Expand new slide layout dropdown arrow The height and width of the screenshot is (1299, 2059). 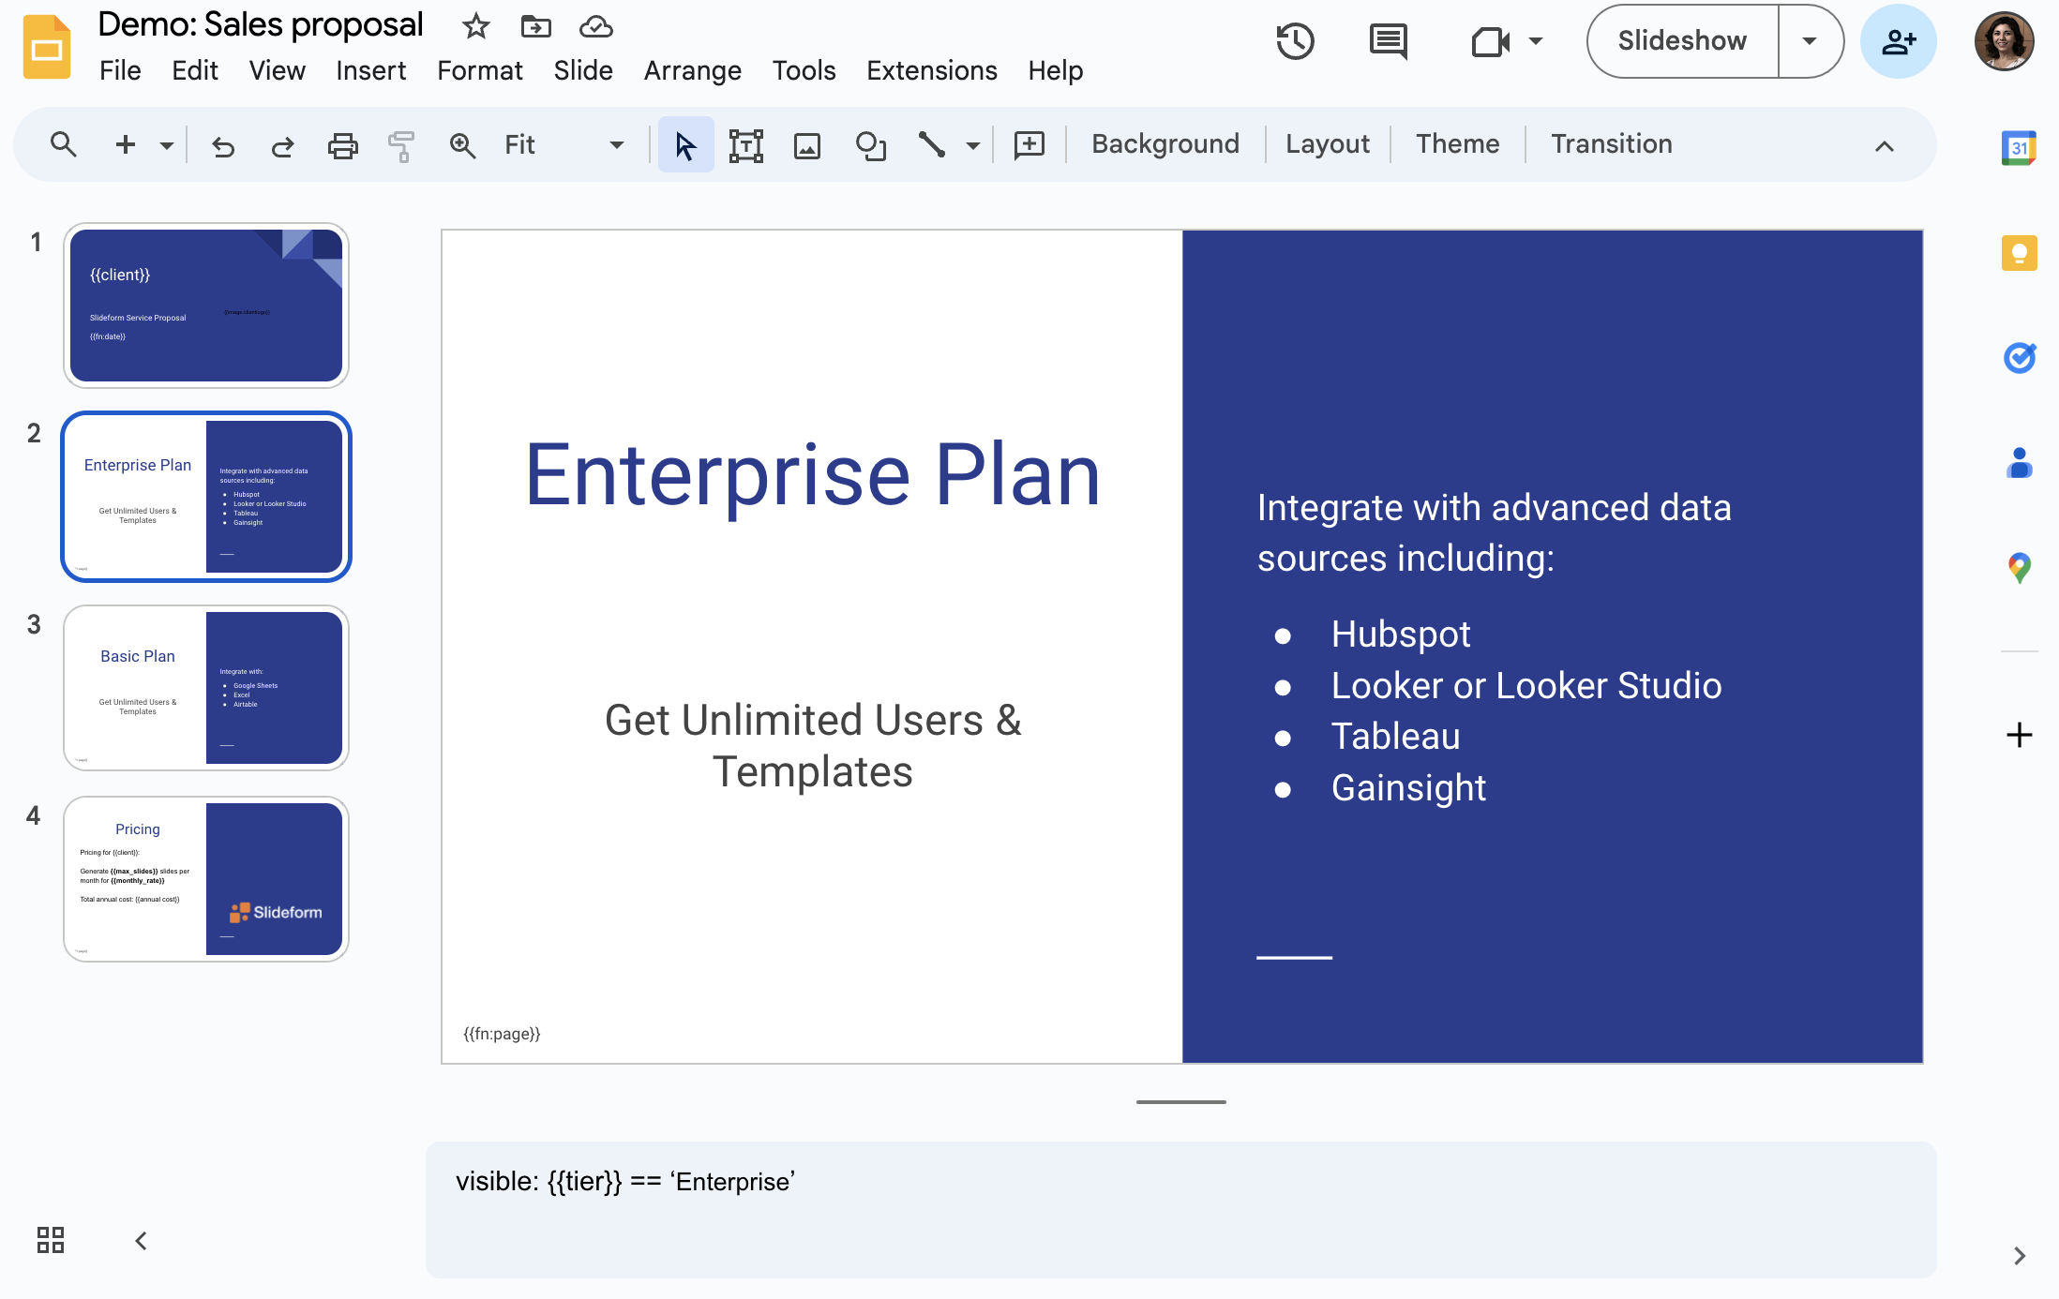167,145
